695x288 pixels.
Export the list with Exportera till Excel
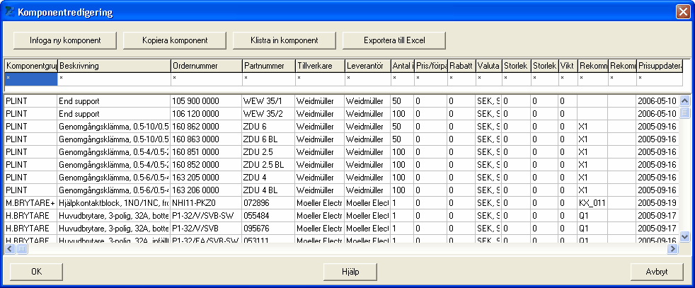[x=394, y=40]
